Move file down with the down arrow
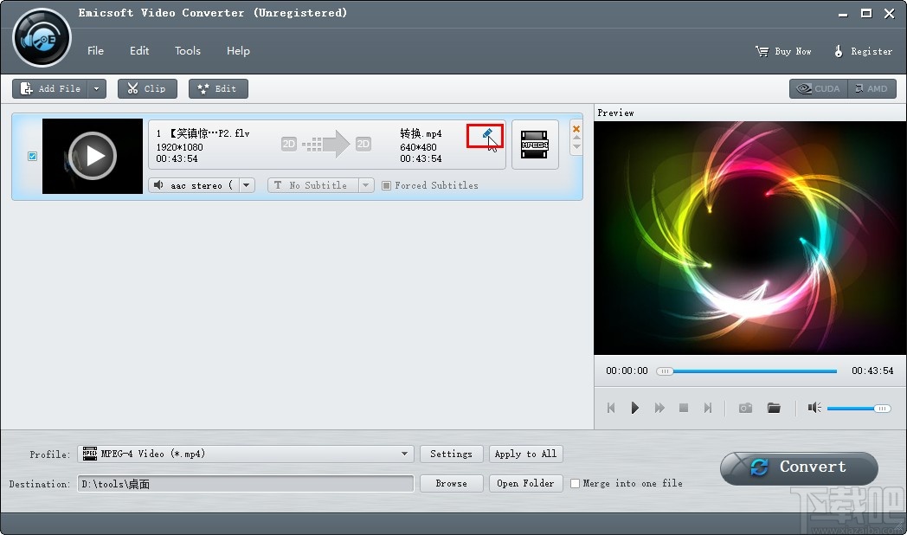Screen dimensions: 907x535 click(x=576, y=146)
